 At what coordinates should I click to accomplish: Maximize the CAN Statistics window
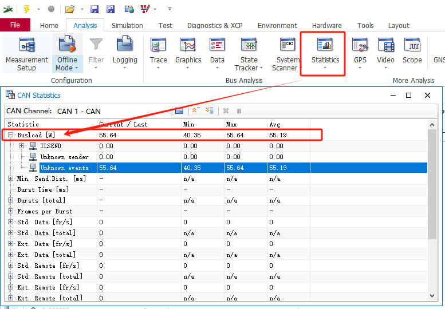pos(408,95)
